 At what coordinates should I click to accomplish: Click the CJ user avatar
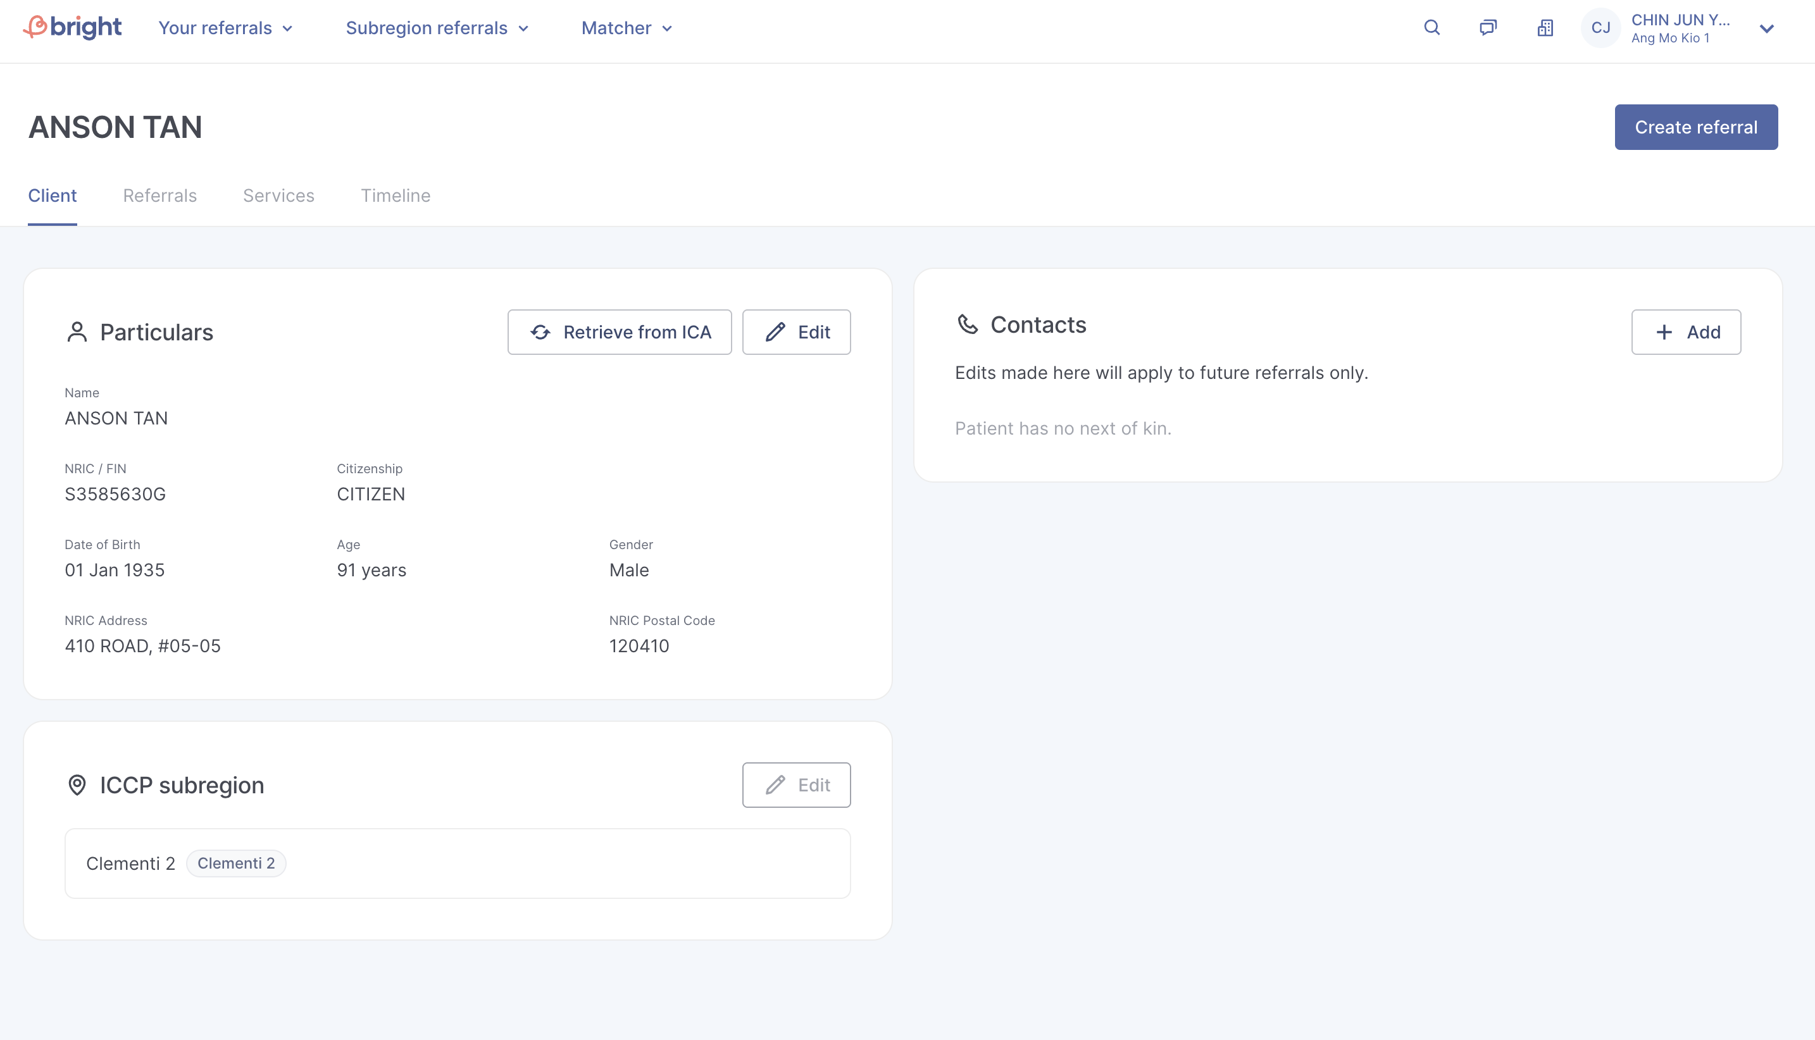point(1600,28)
